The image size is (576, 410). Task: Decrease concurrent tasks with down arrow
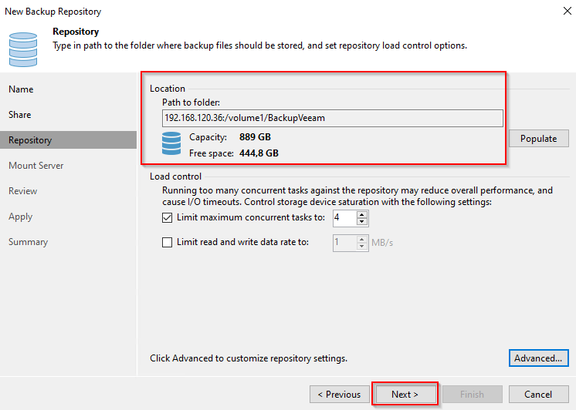pyautogui.click(x=362, y=222)
